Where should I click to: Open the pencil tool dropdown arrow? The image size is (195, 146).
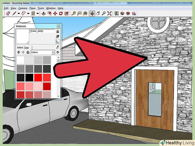[x=19, y=13]
